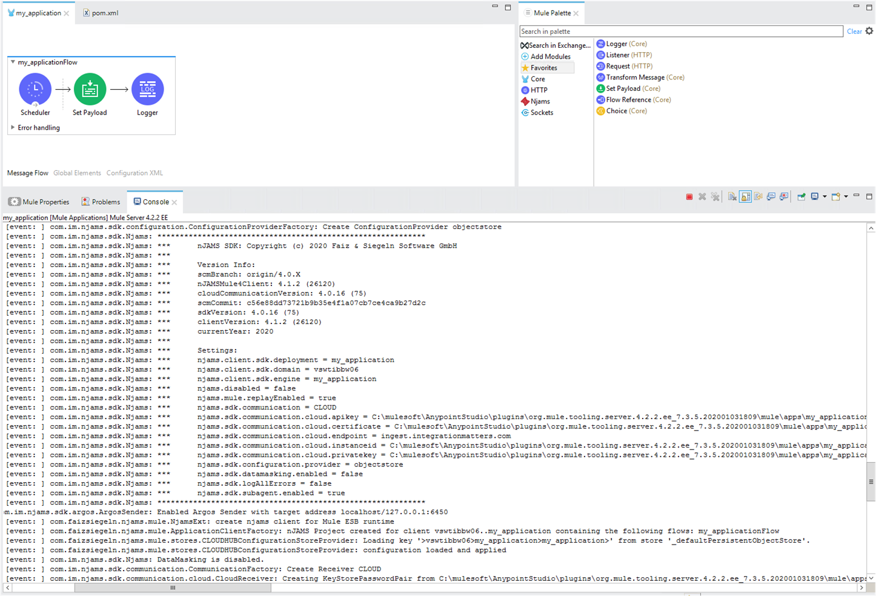Open Add Modules in the palette
The width and height of the screenshot is (876, 596).
pos(546,57)
